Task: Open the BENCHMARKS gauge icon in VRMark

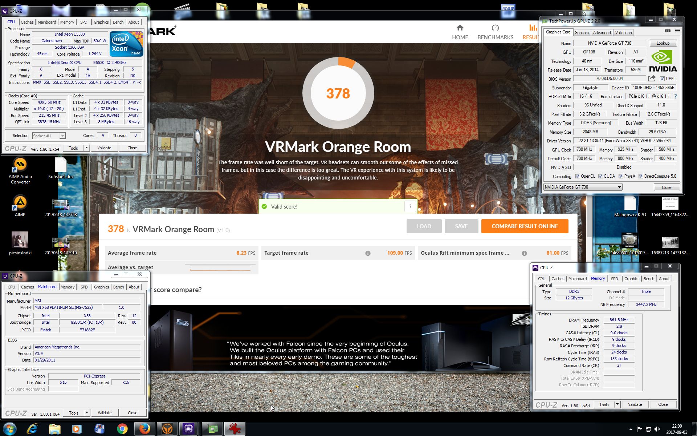Action: tap(495, 28)
